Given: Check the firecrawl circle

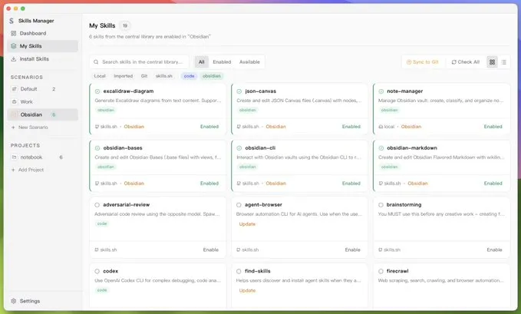Looking at the screenshot, I should coord(381,271).
